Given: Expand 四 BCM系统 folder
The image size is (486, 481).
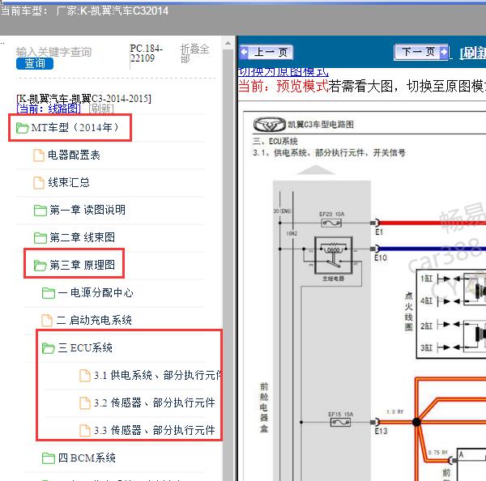Looking at the screenshot, I should click(87, 458).
